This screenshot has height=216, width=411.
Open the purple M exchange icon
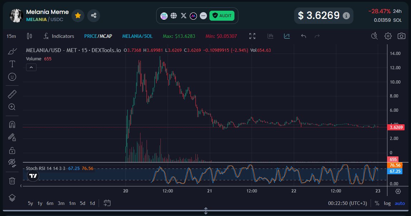tap(193, 16)
